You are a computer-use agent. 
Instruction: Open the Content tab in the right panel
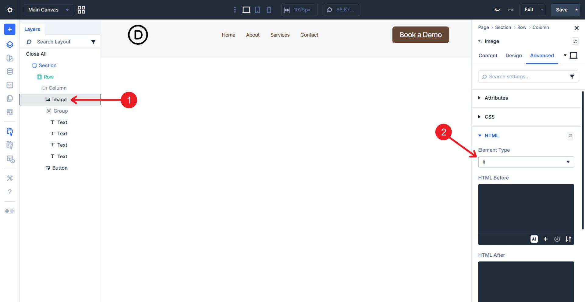(x=487, y=55)
